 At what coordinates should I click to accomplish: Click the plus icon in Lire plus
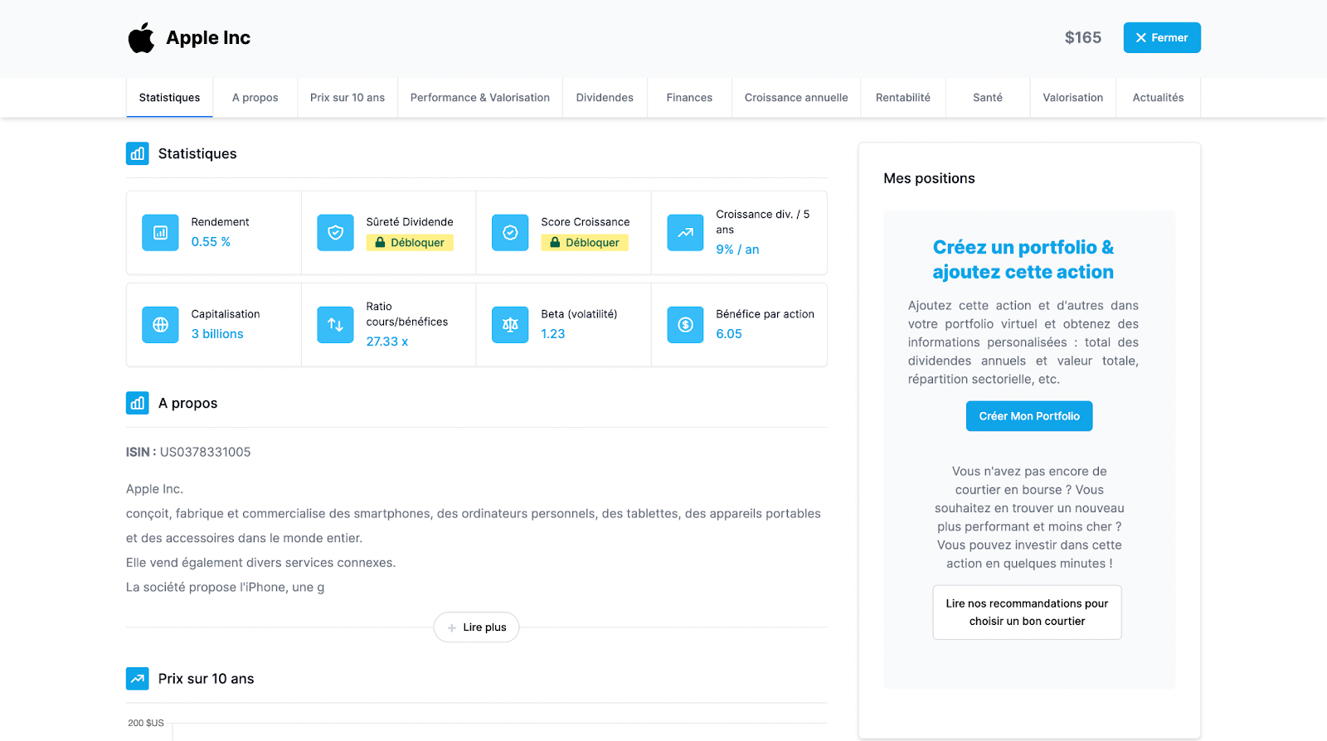click(x=452, y=627)
